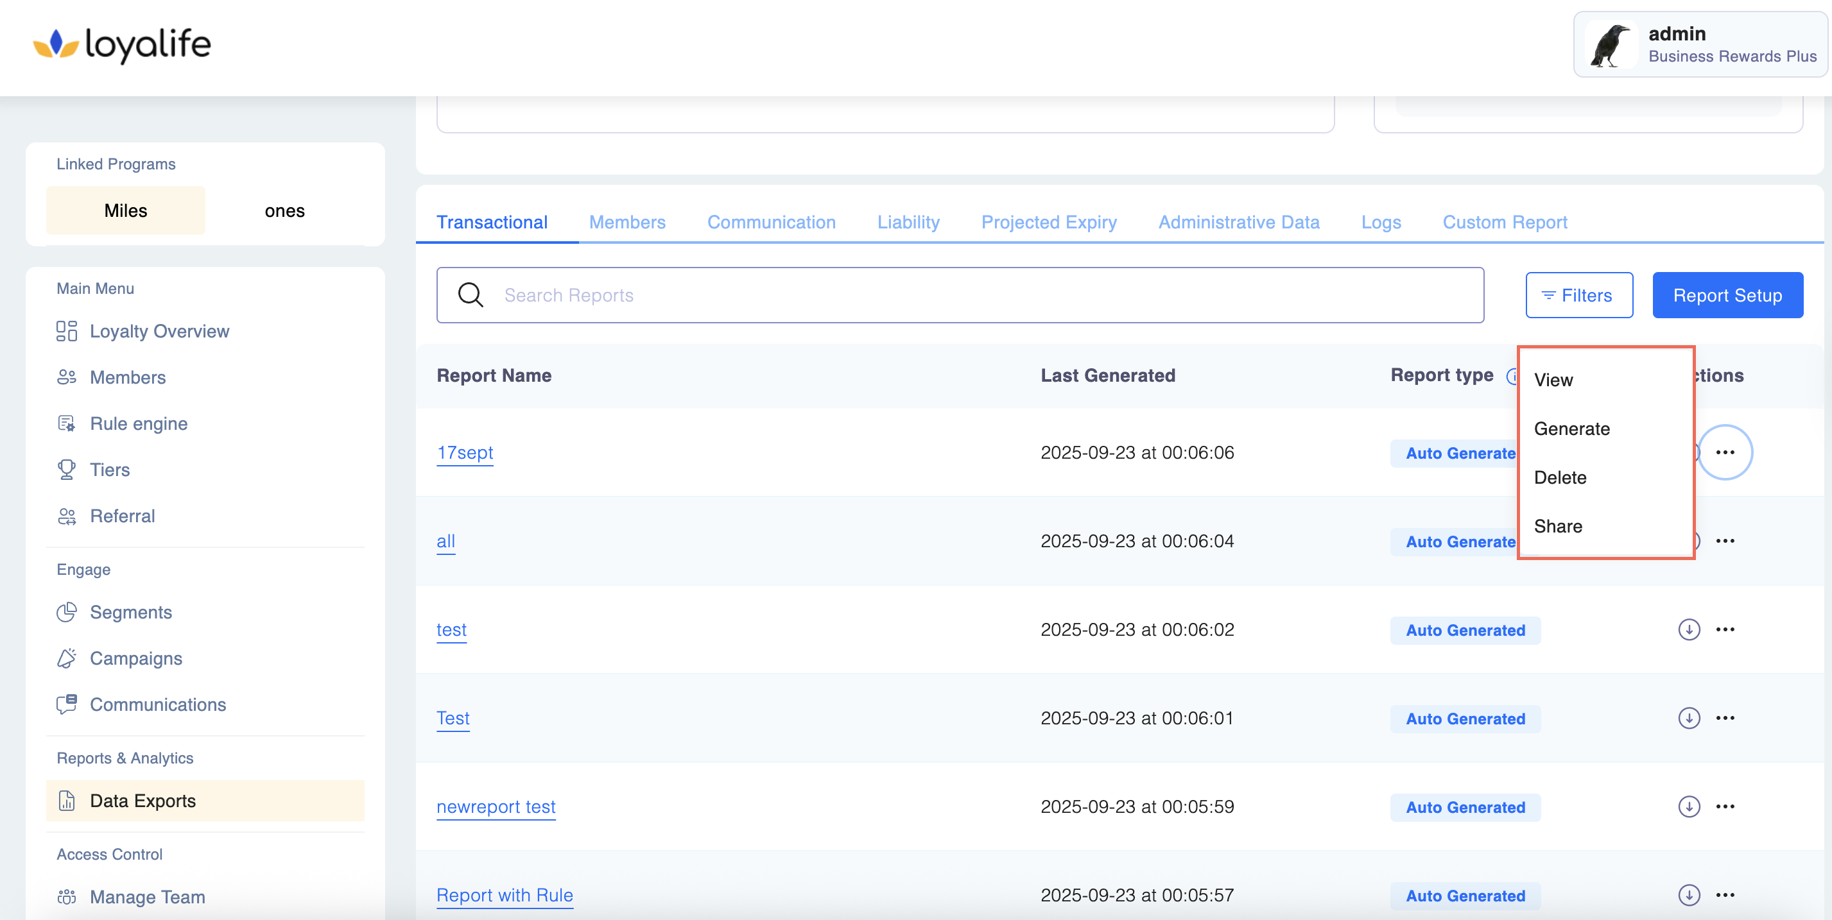Click the Loyalty Overview dashboard icon
This screenshot has width=1832, height=920.
(66, 331)
